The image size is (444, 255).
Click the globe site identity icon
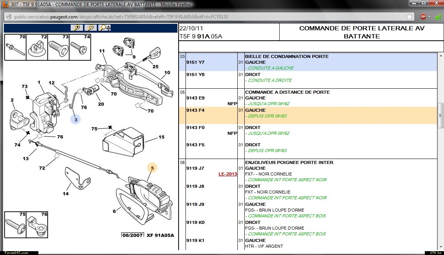[x=9, y=17]
